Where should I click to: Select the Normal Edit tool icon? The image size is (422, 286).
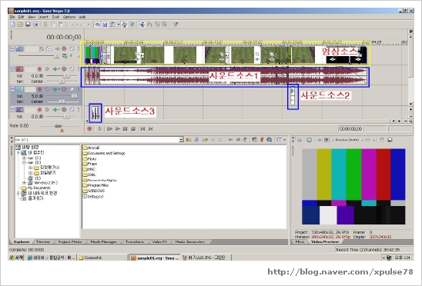coord(142,25)
